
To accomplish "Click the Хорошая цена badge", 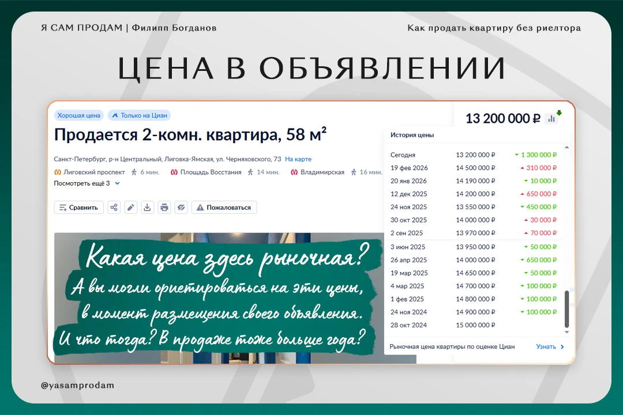I will coord(78,115).
